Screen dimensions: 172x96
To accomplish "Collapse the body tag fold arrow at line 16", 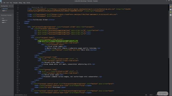I will (x=19, y=23).
